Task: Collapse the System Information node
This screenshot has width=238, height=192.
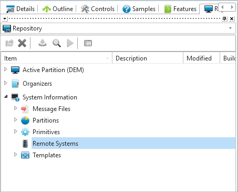Action: pos(6,96)
